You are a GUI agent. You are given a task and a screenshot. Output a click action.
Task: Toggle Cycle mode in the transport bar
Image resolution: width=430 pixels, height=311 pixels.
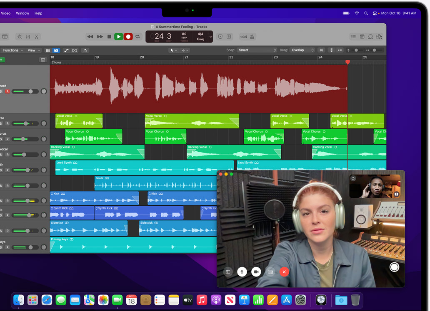[137, 37]
